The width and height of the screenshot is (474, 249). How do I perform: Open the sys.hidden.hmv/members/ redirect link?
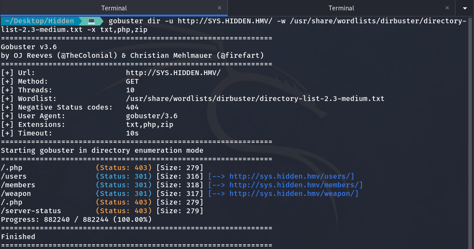coord(296,185)
